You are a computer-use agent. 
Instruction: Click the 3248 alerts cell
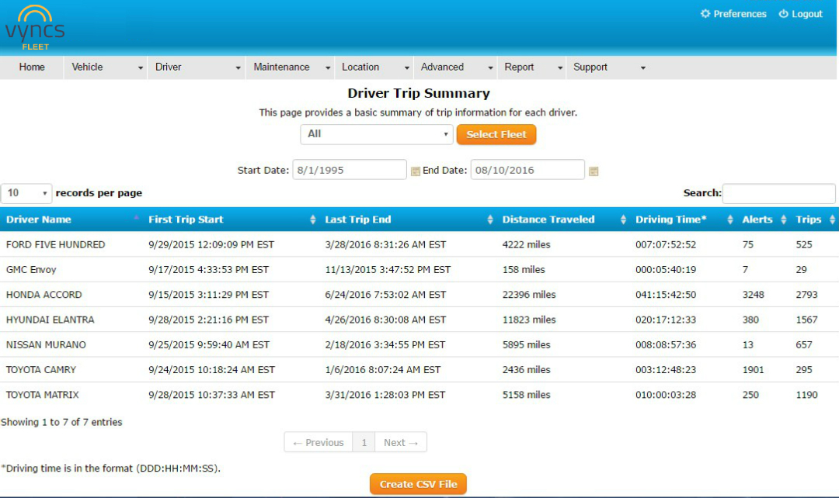753,295
